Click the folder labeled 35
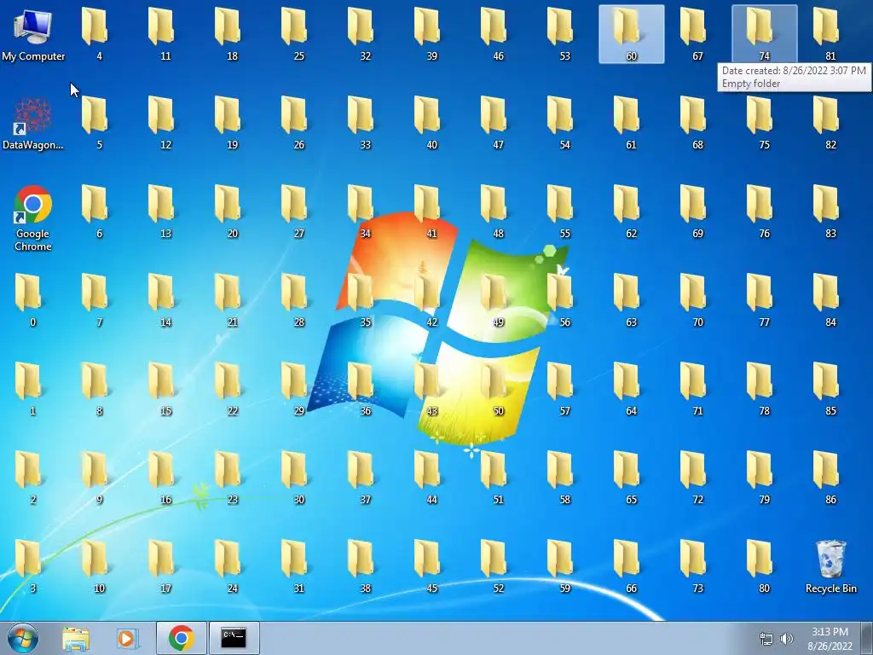 pyautogui.click(x=365, y=299)
